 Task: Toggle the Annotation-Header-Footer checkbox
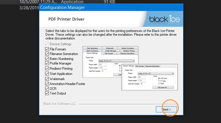pyautogui.click(x=47, y=84)
